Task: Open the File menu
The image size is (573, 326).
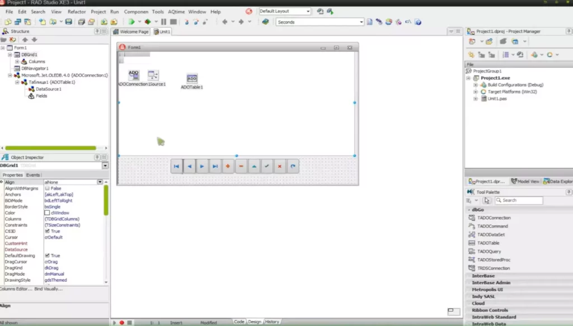Action: point(9,12)
